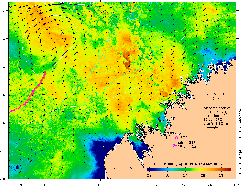The width and height of the screenshot is (242, 187).
Task: Click the '16-Jun 07Z' legend text
Action: pyautogui.click(x=213, y=120)
